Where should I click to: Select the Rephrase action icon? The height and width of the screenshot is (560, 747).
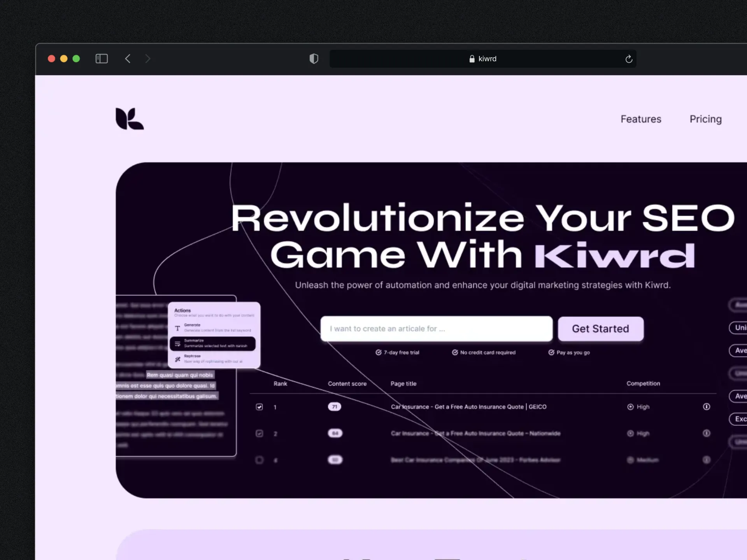pyautogui.click(x=177, y=358)
